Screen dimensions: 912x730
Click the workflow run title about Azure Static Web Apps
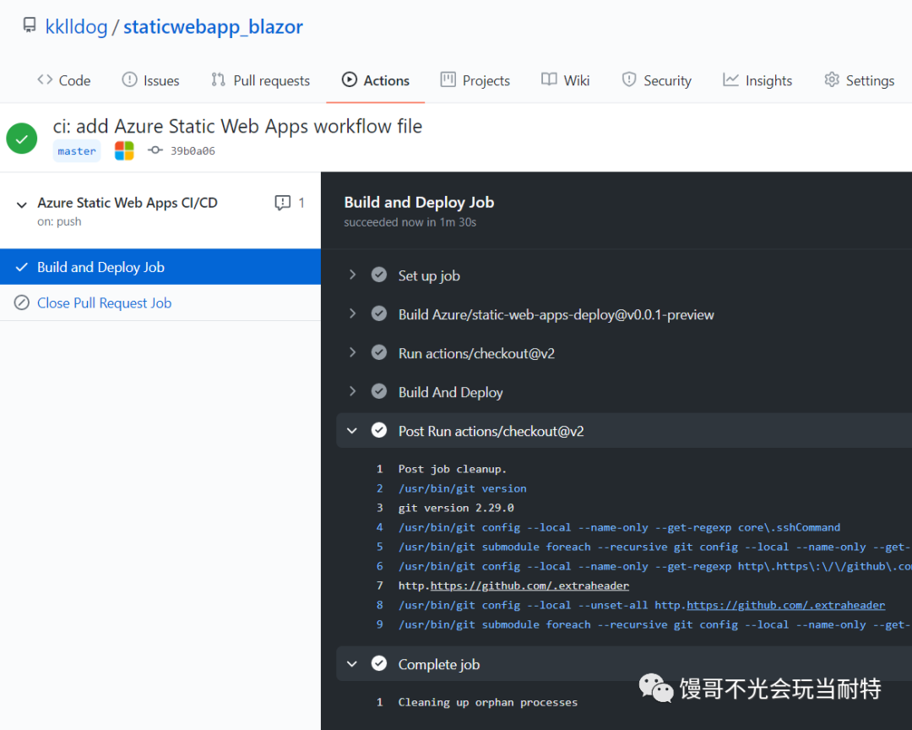click(x=237, y=127)
